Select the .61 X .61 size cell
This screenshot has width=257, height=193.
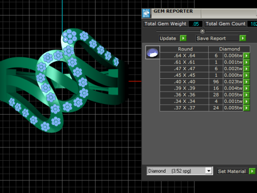185,62
